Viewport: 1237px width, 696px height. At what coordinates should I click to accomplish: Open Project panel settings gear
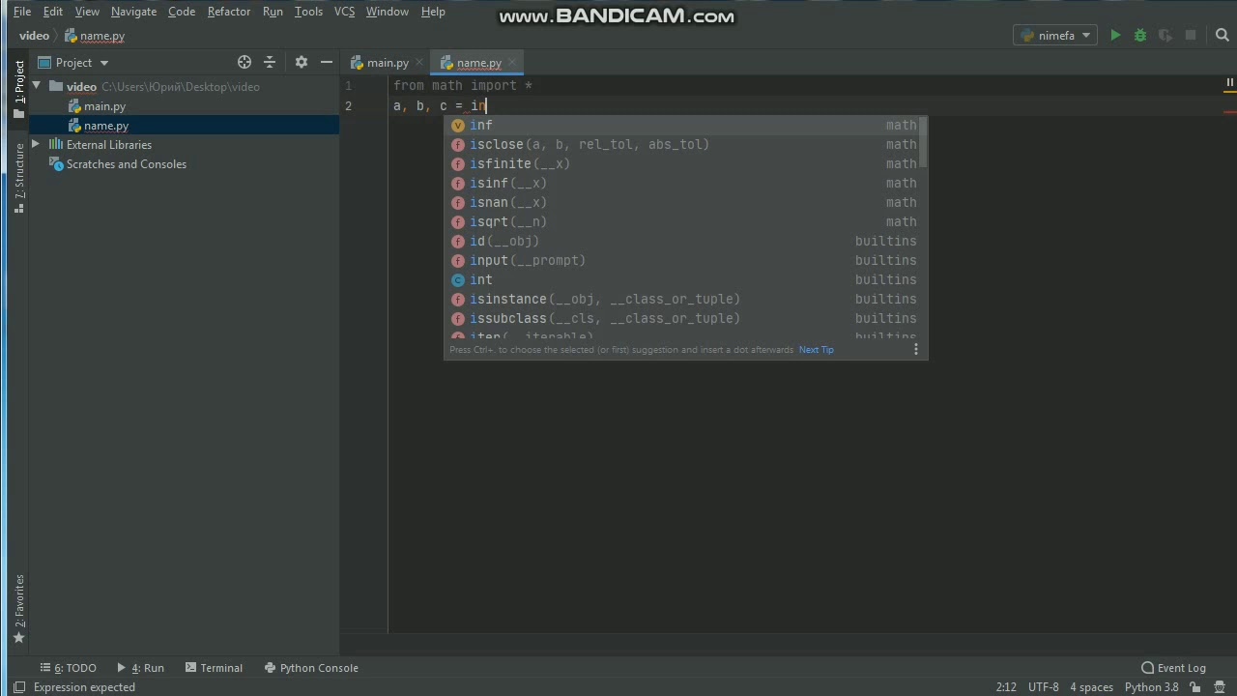coord(302,62)
